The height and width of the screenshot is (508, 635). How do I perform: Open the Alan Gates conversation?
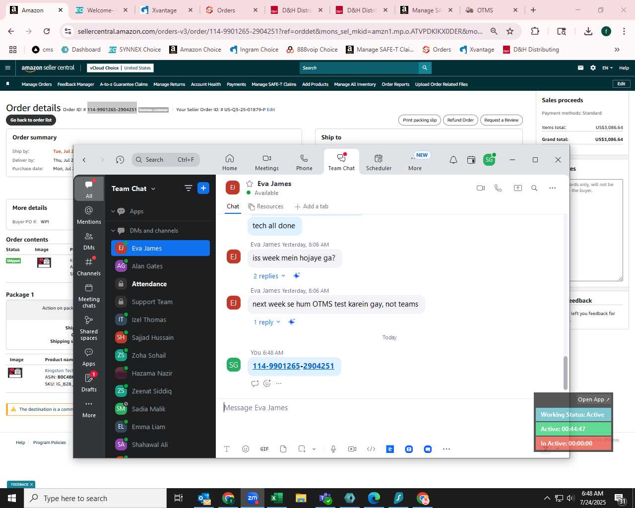point(160,266)
